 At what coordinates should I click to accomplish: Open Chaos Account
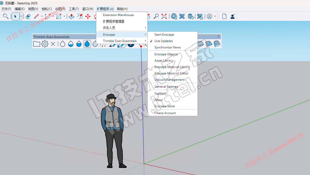coord(173,113)
